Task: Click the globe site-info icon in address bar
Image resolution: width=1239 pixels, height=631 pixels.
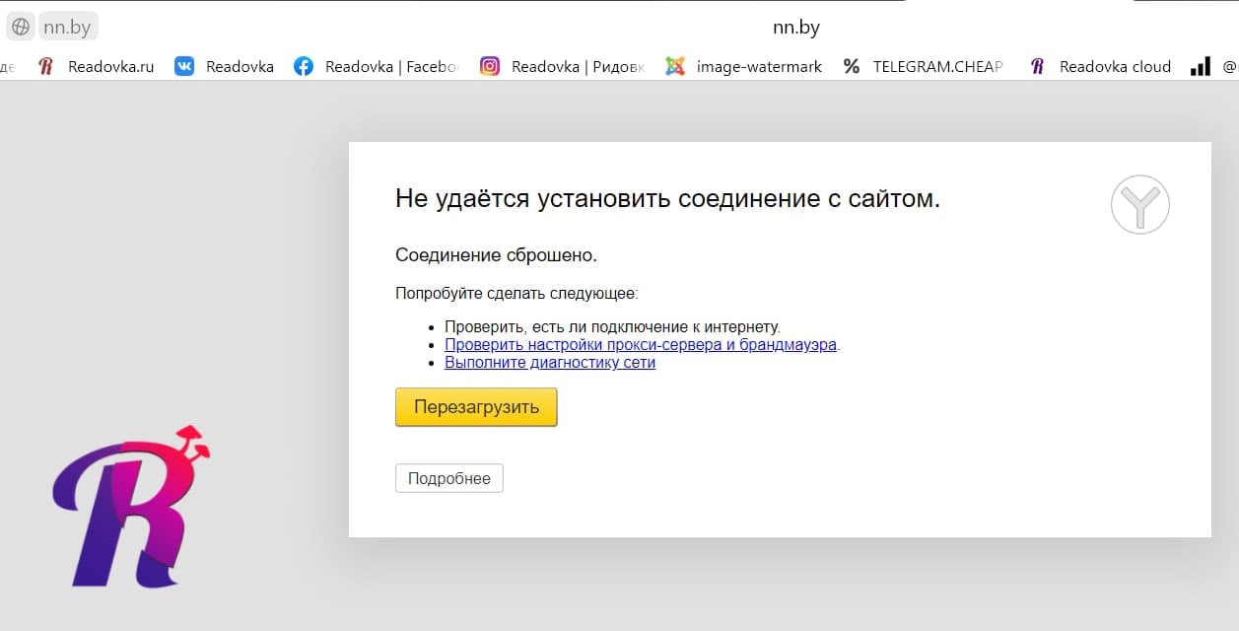Action: pyautogui.click(x=21, y=27)
